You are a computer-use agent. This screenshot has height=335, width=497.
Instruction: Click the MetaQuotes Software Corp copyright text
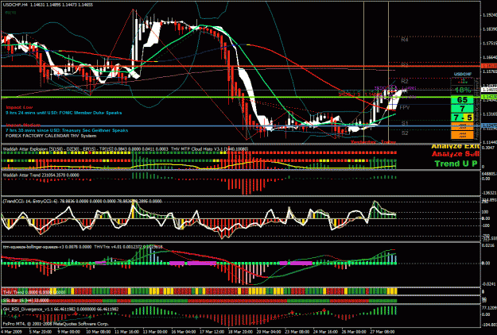click(x=56, y=324)
